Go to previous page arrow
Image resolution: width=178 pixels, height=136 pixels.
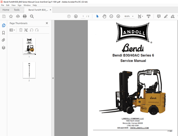coord(69,16)
